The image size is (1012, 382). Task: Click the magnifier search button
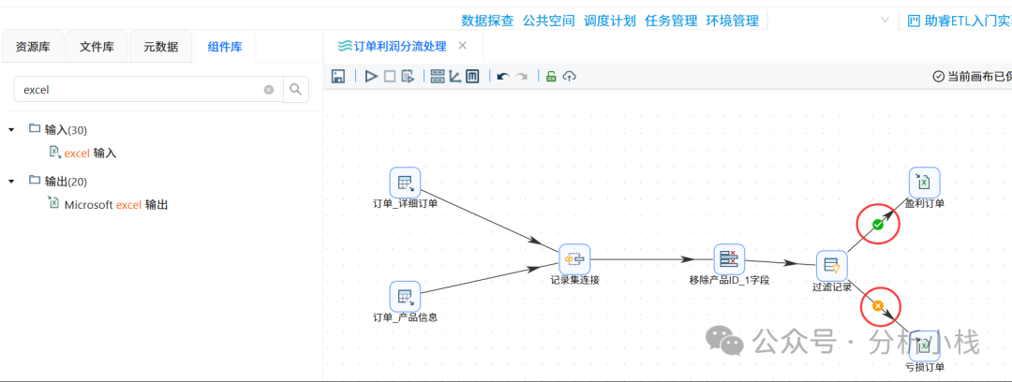pos(295,90)
